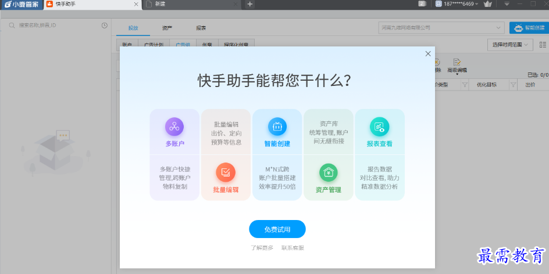Expand the 187*****6469 account dropdown

(476, 4)
